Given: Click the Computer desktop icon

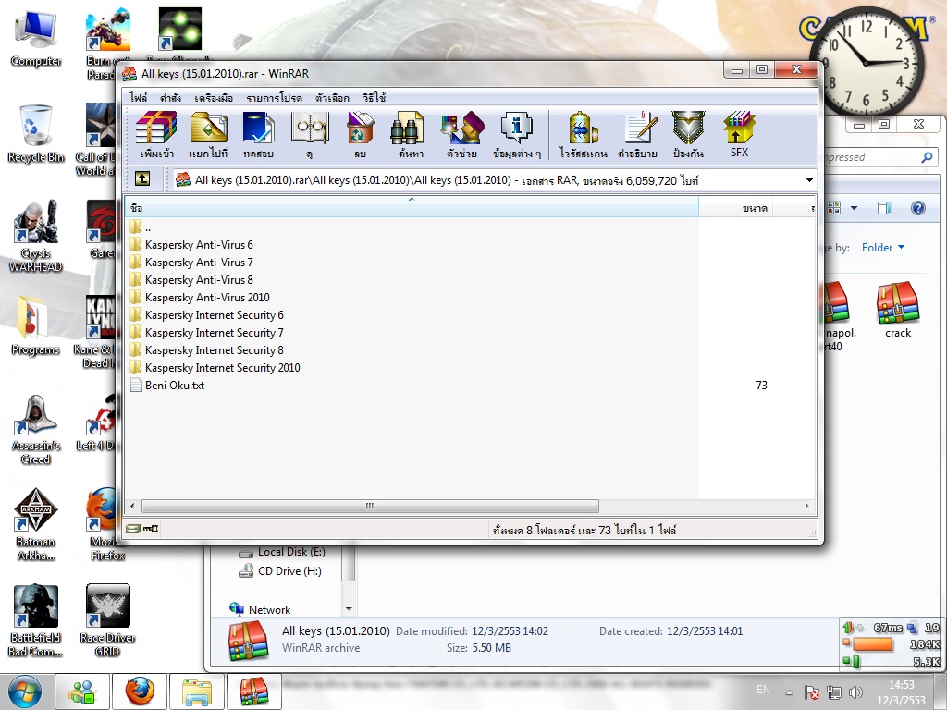Looking at the screenshot, I should 36,39.
